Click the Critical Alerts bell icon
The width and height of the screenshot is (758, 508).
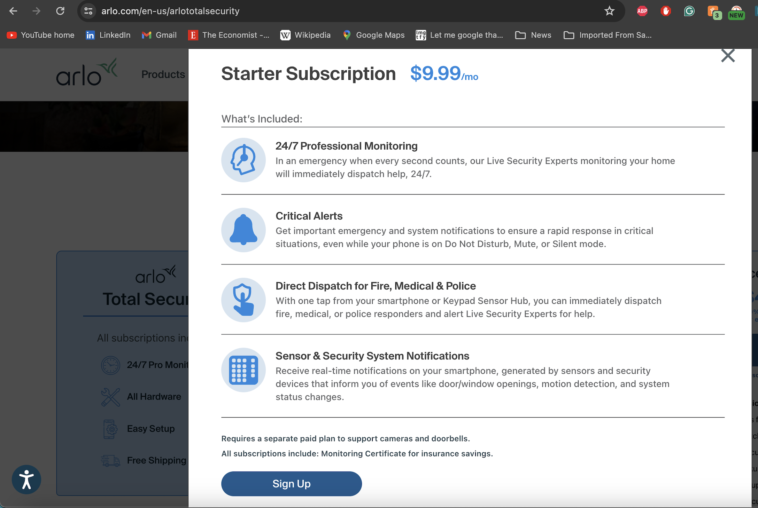243,230
